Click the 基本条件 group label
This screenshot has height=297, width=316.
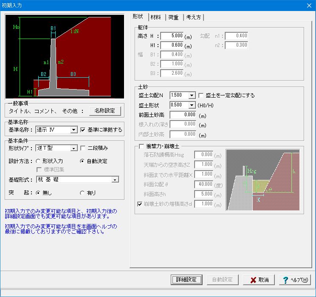18,140
